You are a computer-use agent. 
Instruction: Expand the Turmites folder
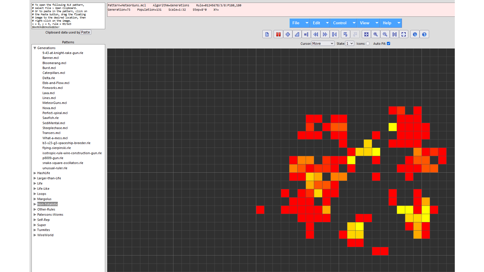pos(35,230)
